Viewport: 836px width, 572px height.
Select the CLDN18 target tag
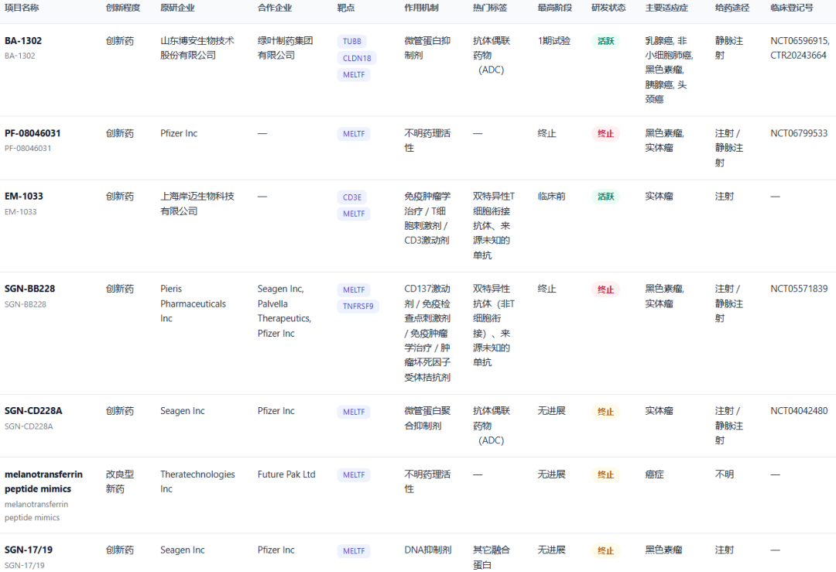tap(357, 58)
